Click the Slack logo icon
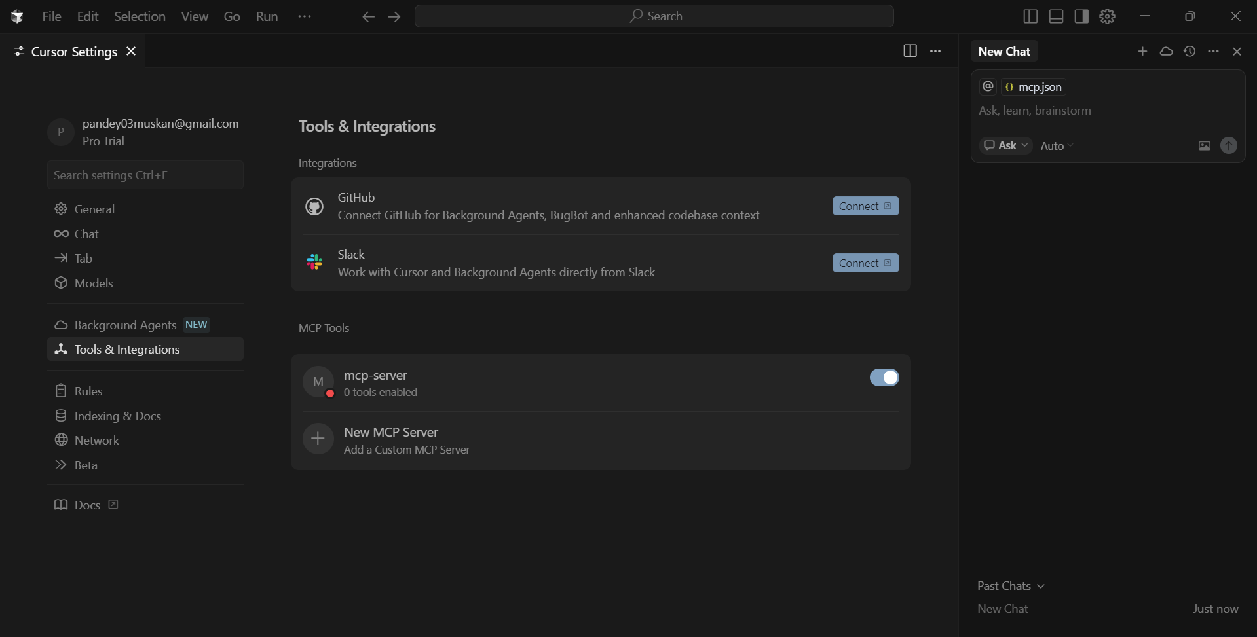Image resolution: width=1257 pixels, height=637 pixels. (x=314, y=263)
